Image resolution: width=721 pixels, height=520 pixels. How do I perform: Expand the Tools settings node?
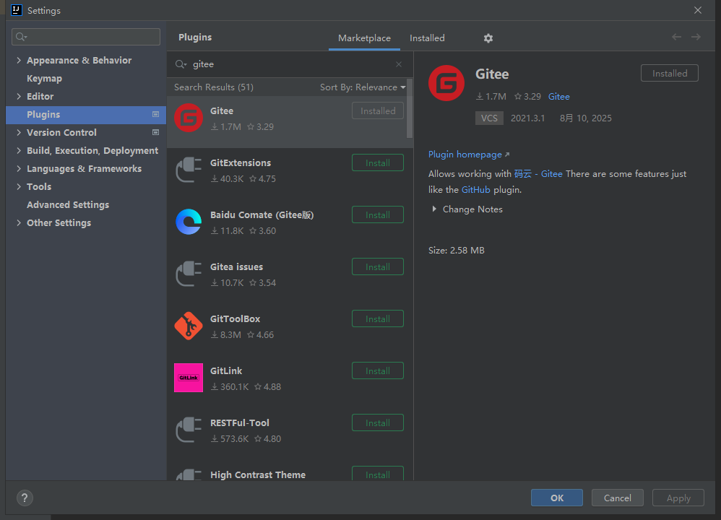point(19,186)
